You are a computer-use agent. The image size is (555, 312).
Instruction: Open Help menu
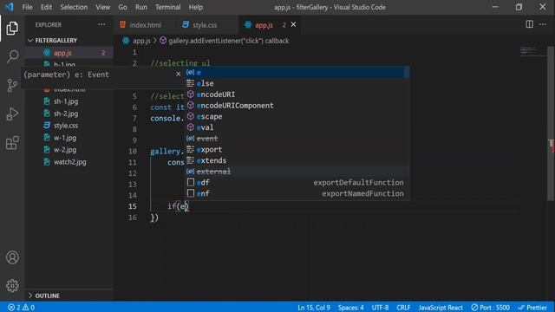click(x=195, y=7)
